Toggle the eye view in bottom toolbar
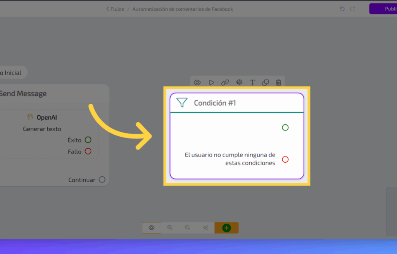Screen dimensions: 397x254 point(152,228)
